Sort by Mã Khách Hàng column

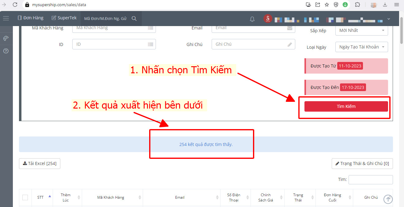click(x=112, y=197)
